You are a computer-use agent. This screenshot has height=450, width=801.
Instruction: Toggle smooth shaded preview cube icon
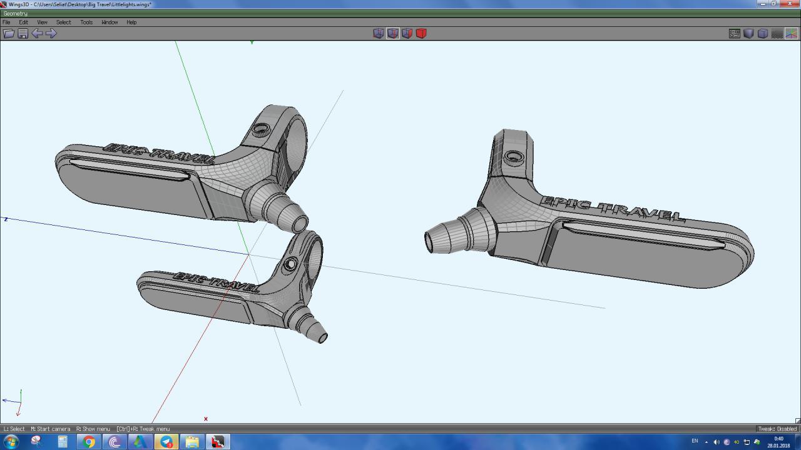[x=748, y=33]
